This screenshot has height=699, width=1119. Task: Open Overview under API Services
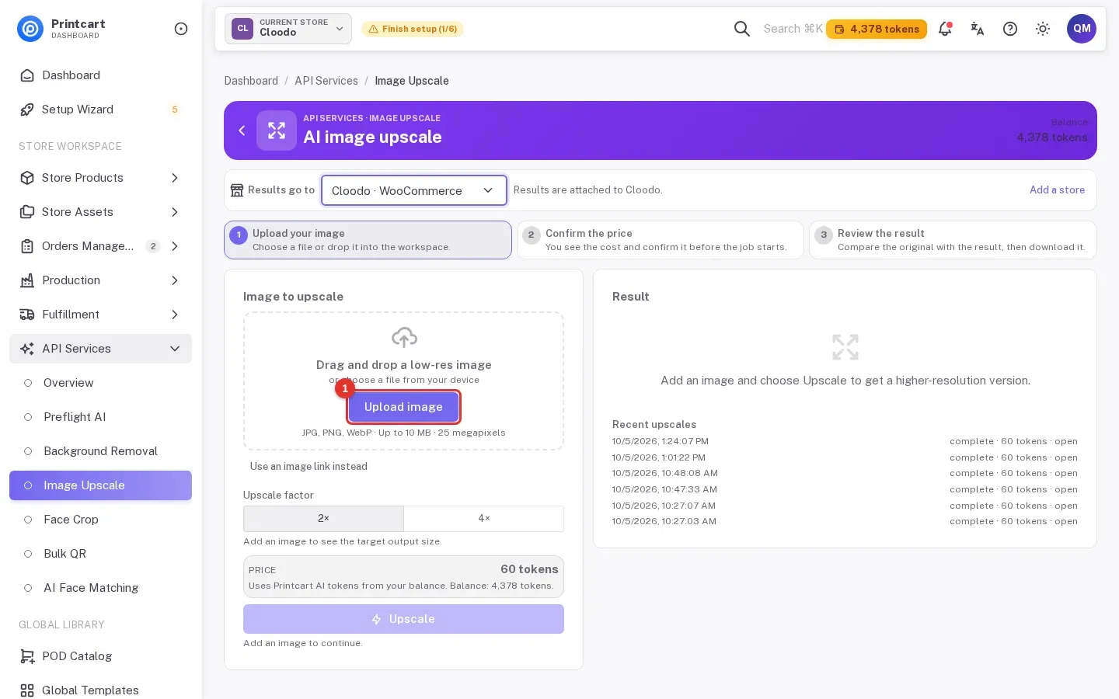(x=100, y=383)
